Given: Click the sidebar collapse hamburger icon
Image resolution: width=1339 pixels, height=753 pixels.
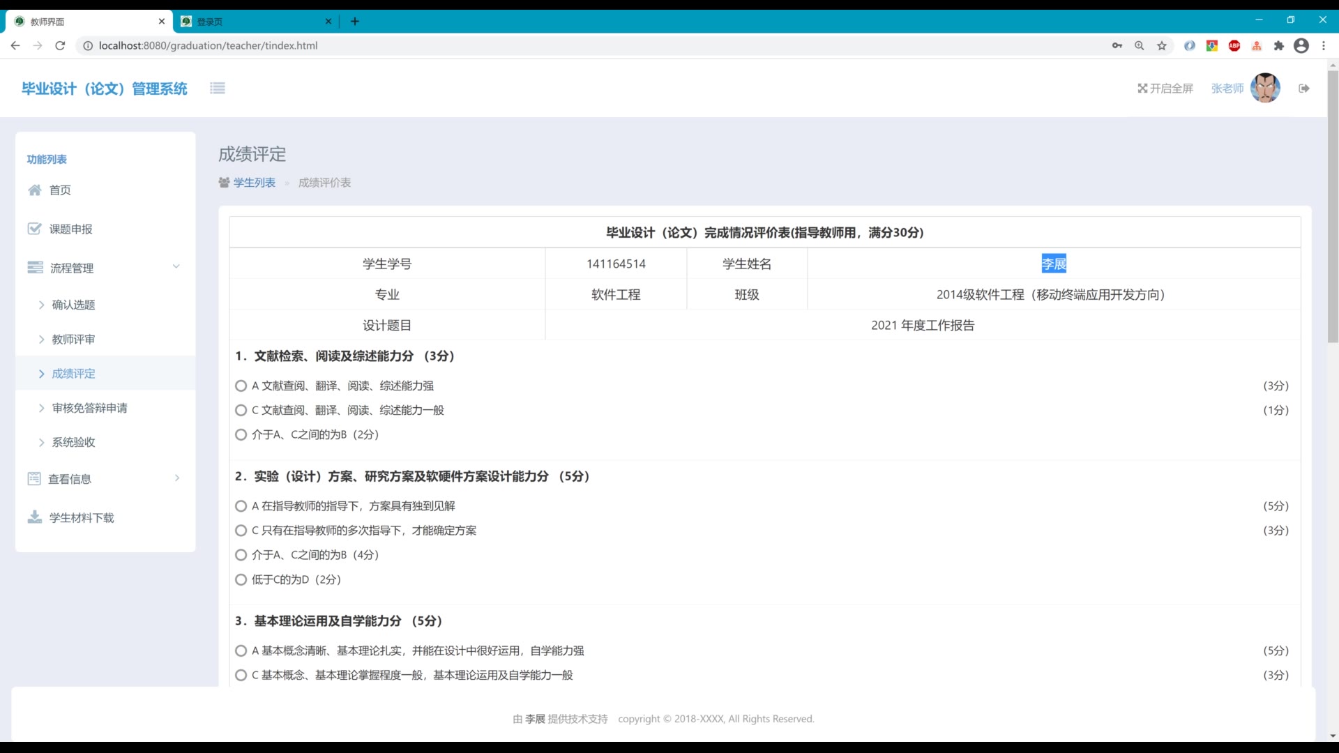Looking at the screenshot, I should point(218,88).
